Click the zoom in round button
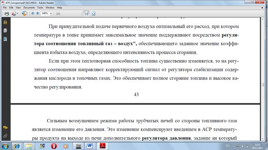Screen dimensions: 268x150 point(38,14)
